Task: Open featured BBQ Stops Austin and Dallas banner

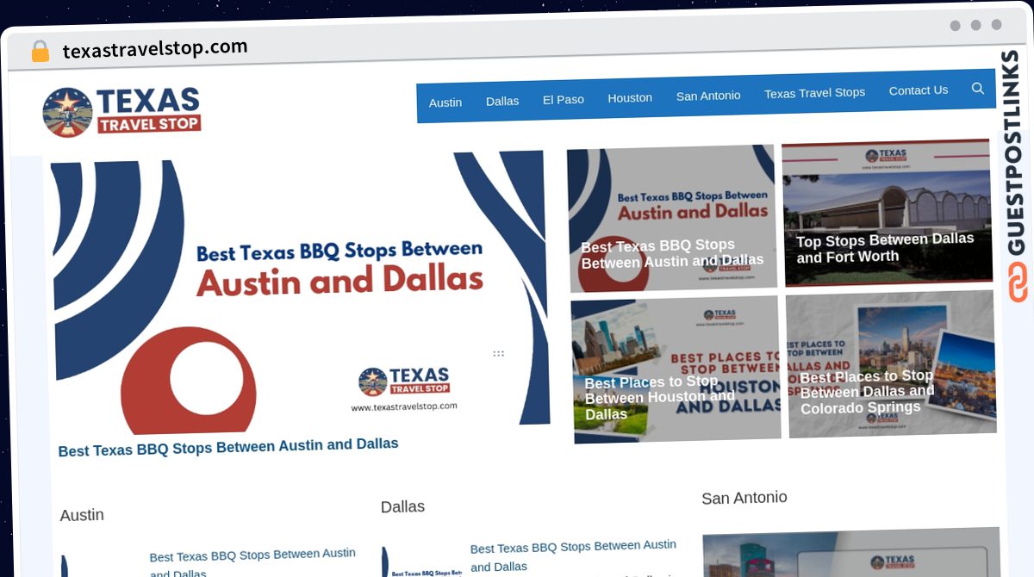Action: point(300,293)
